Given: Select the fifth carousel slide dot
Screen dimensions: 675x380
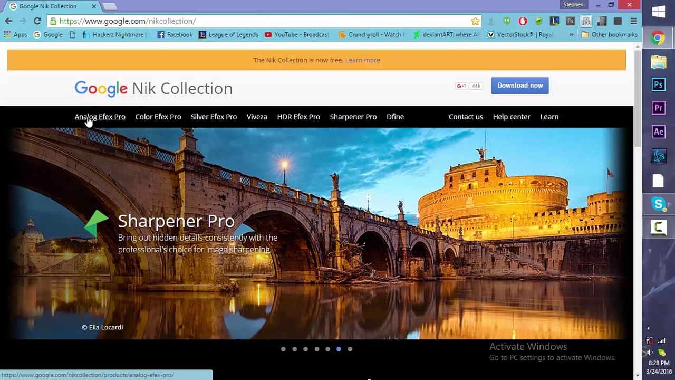Looking at the screenshot, I should pos(327,349).
